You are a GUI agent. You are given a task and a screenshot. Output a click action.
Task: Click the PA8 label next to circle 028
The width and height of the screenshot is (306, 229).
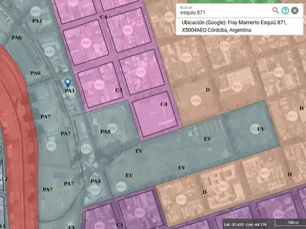[x=105, y=132]
